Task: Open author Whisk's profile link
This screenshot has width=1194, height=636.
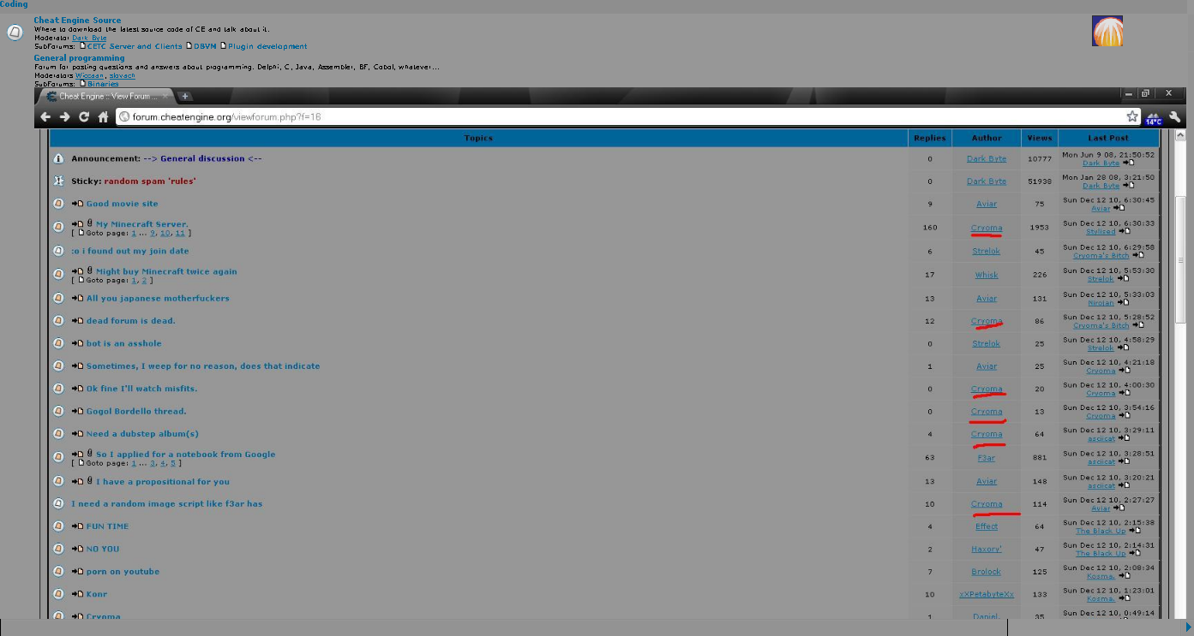Action: 987,275
